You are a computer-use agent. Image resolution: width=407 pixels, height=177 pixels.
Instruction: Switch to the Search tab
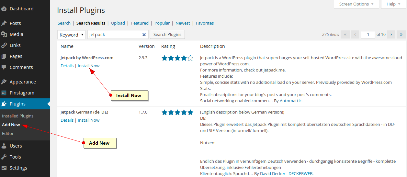[64, 23]
